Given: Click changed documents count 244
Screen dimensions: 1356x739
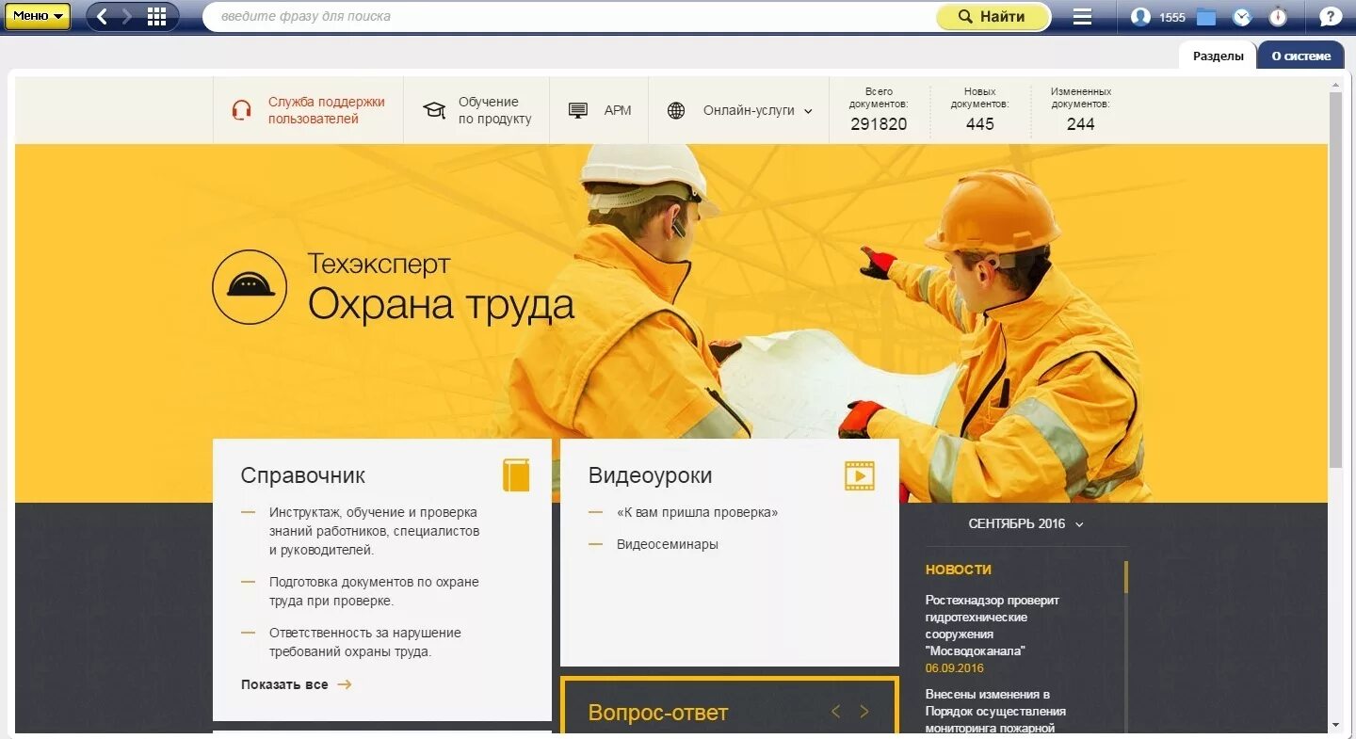Looking at the screenshot, I should [x=1081, y=124].
